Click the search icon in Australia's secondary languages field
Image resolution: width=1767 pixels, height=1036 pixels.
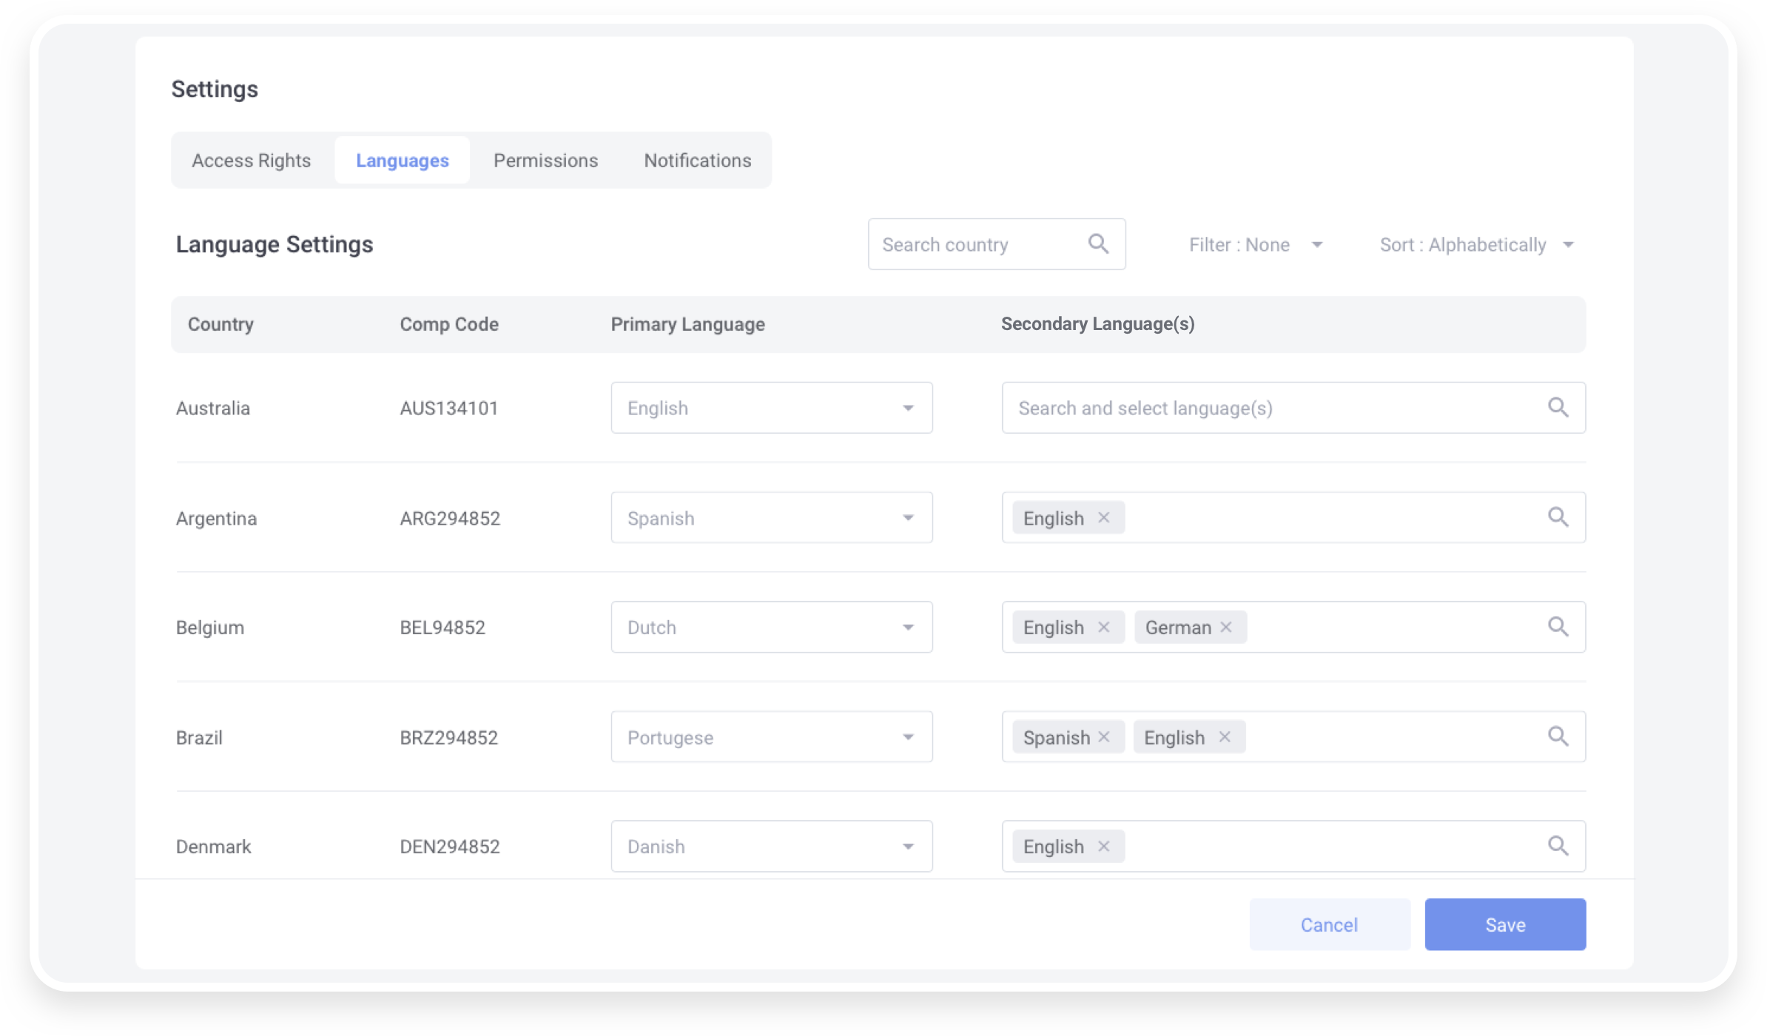[x=1558, y=408]
